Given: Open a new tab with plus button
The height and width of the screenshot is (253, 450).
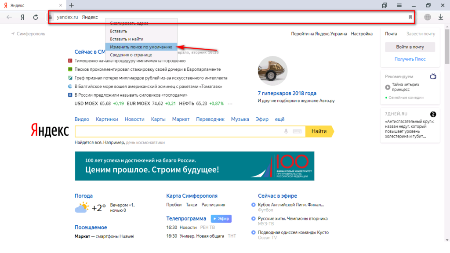Looking at the screenshot, I should click(x=72, y=5).
